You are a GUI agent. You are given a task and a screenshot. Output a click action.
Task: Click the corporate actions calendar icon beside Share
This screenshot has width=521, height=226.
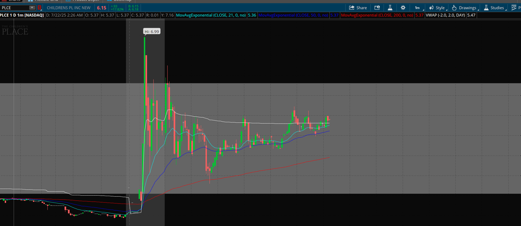[x=377, y=8]
